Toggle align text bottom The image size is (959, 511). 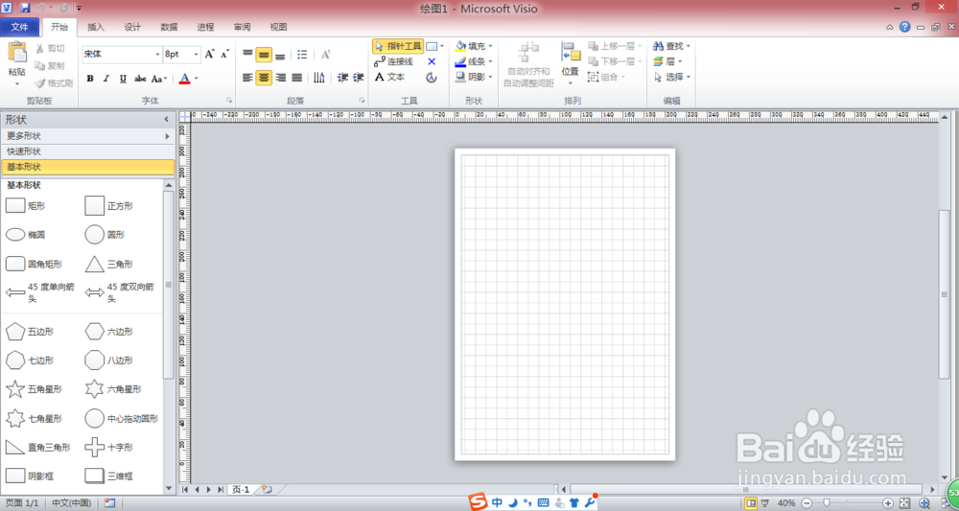[x=280, y=55]
